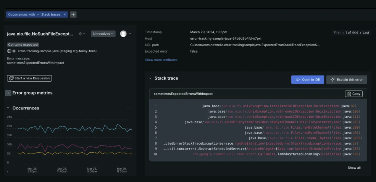Open the Occurrences with Stack traces filter
376x182 pixels.
pyautogui.click(x=37, y=14)
